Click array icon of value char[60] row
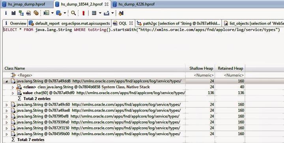 coord(19,93)
